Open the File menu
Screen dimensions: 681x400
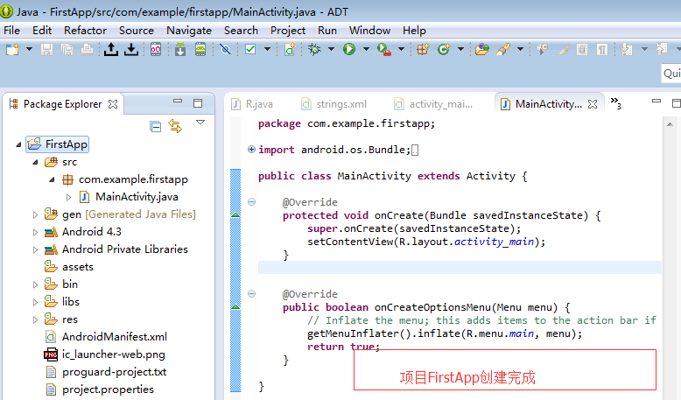[11, 31]
